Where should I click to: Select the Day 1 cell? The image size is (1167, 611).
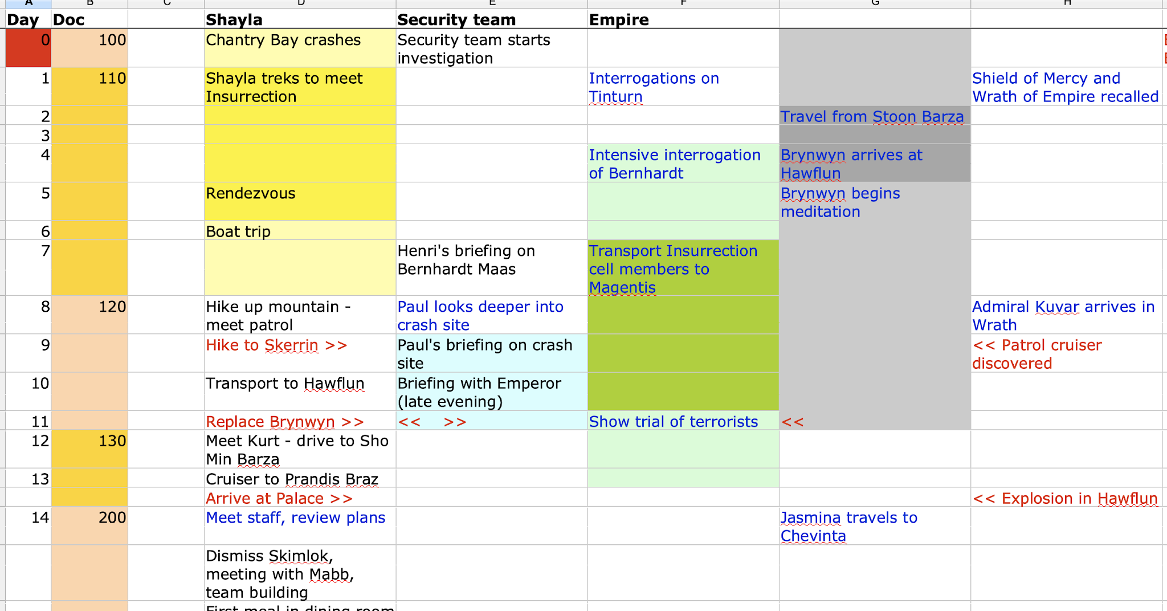tap(28, 87)
